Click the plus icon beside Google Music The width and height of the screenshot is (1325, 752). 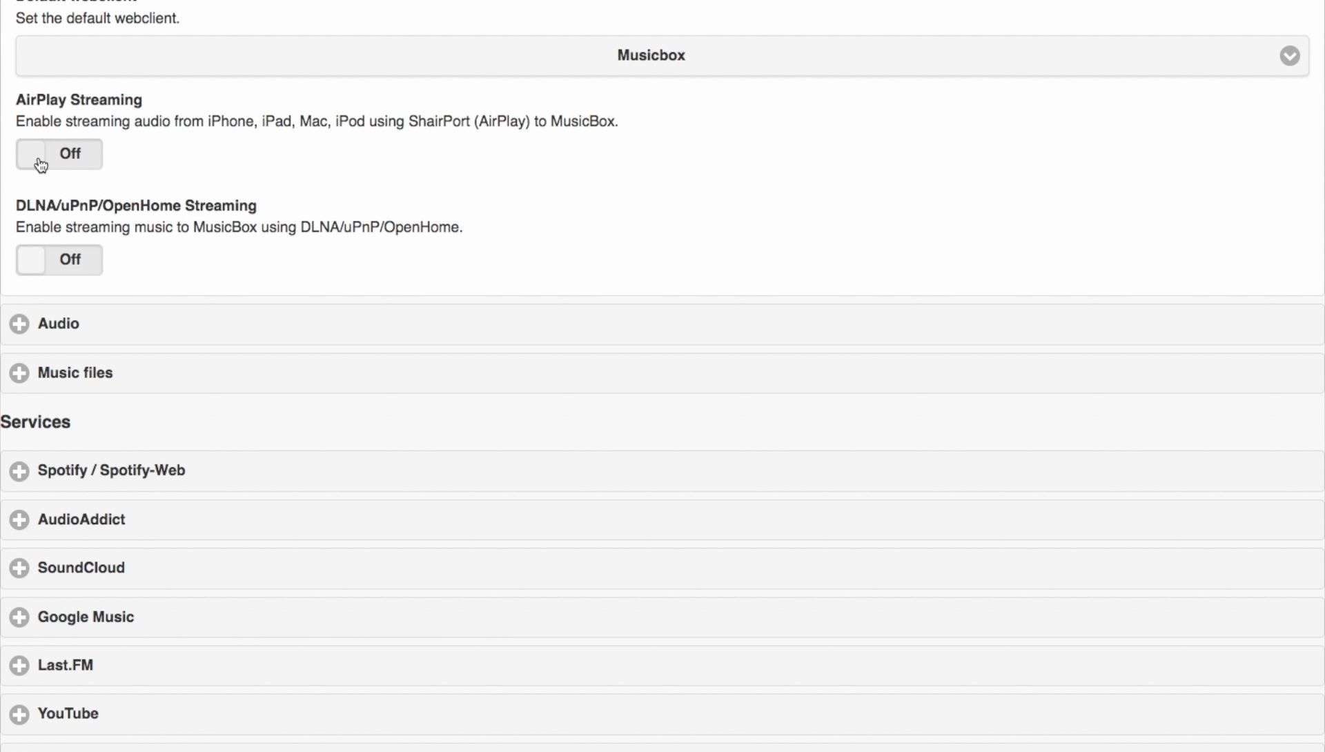(19, 617)
